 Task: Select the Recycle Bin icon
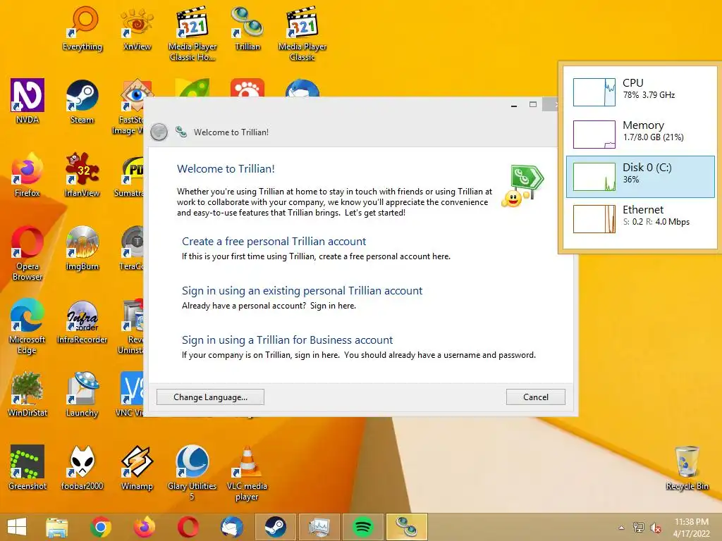(x=687, y=468)
